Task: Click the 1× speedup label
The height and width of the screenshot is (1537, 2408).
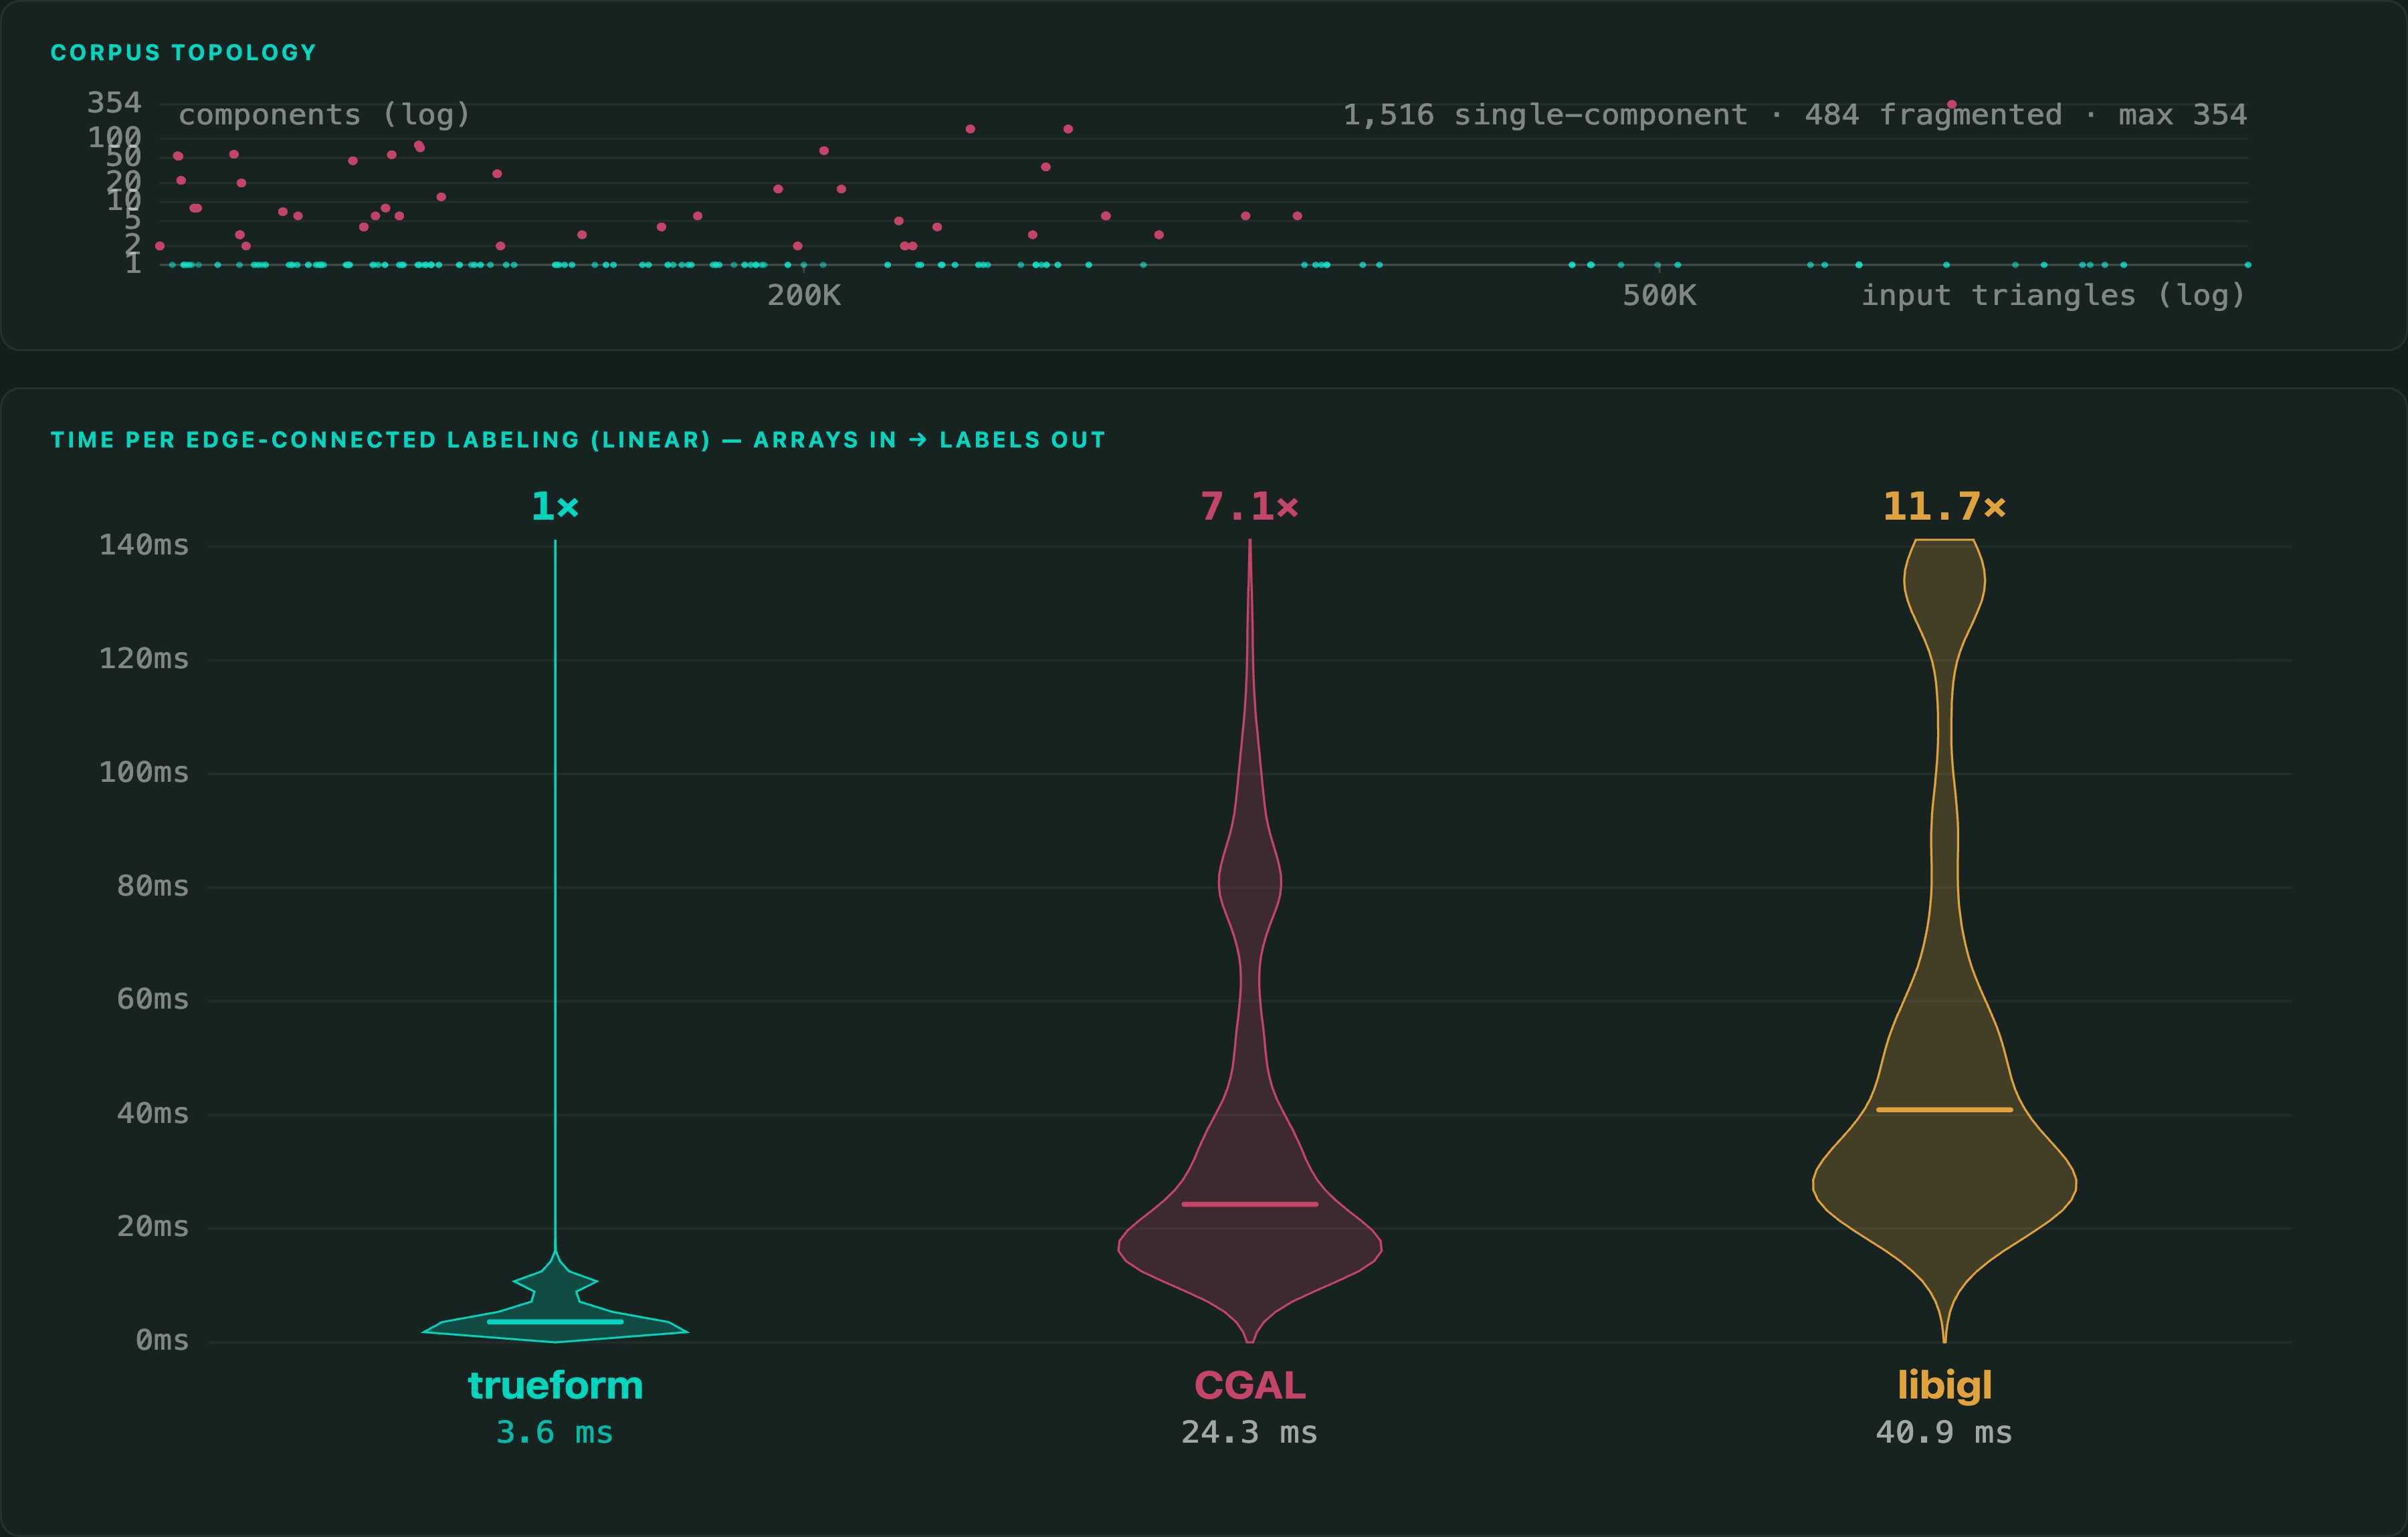Action: (555, 506)
